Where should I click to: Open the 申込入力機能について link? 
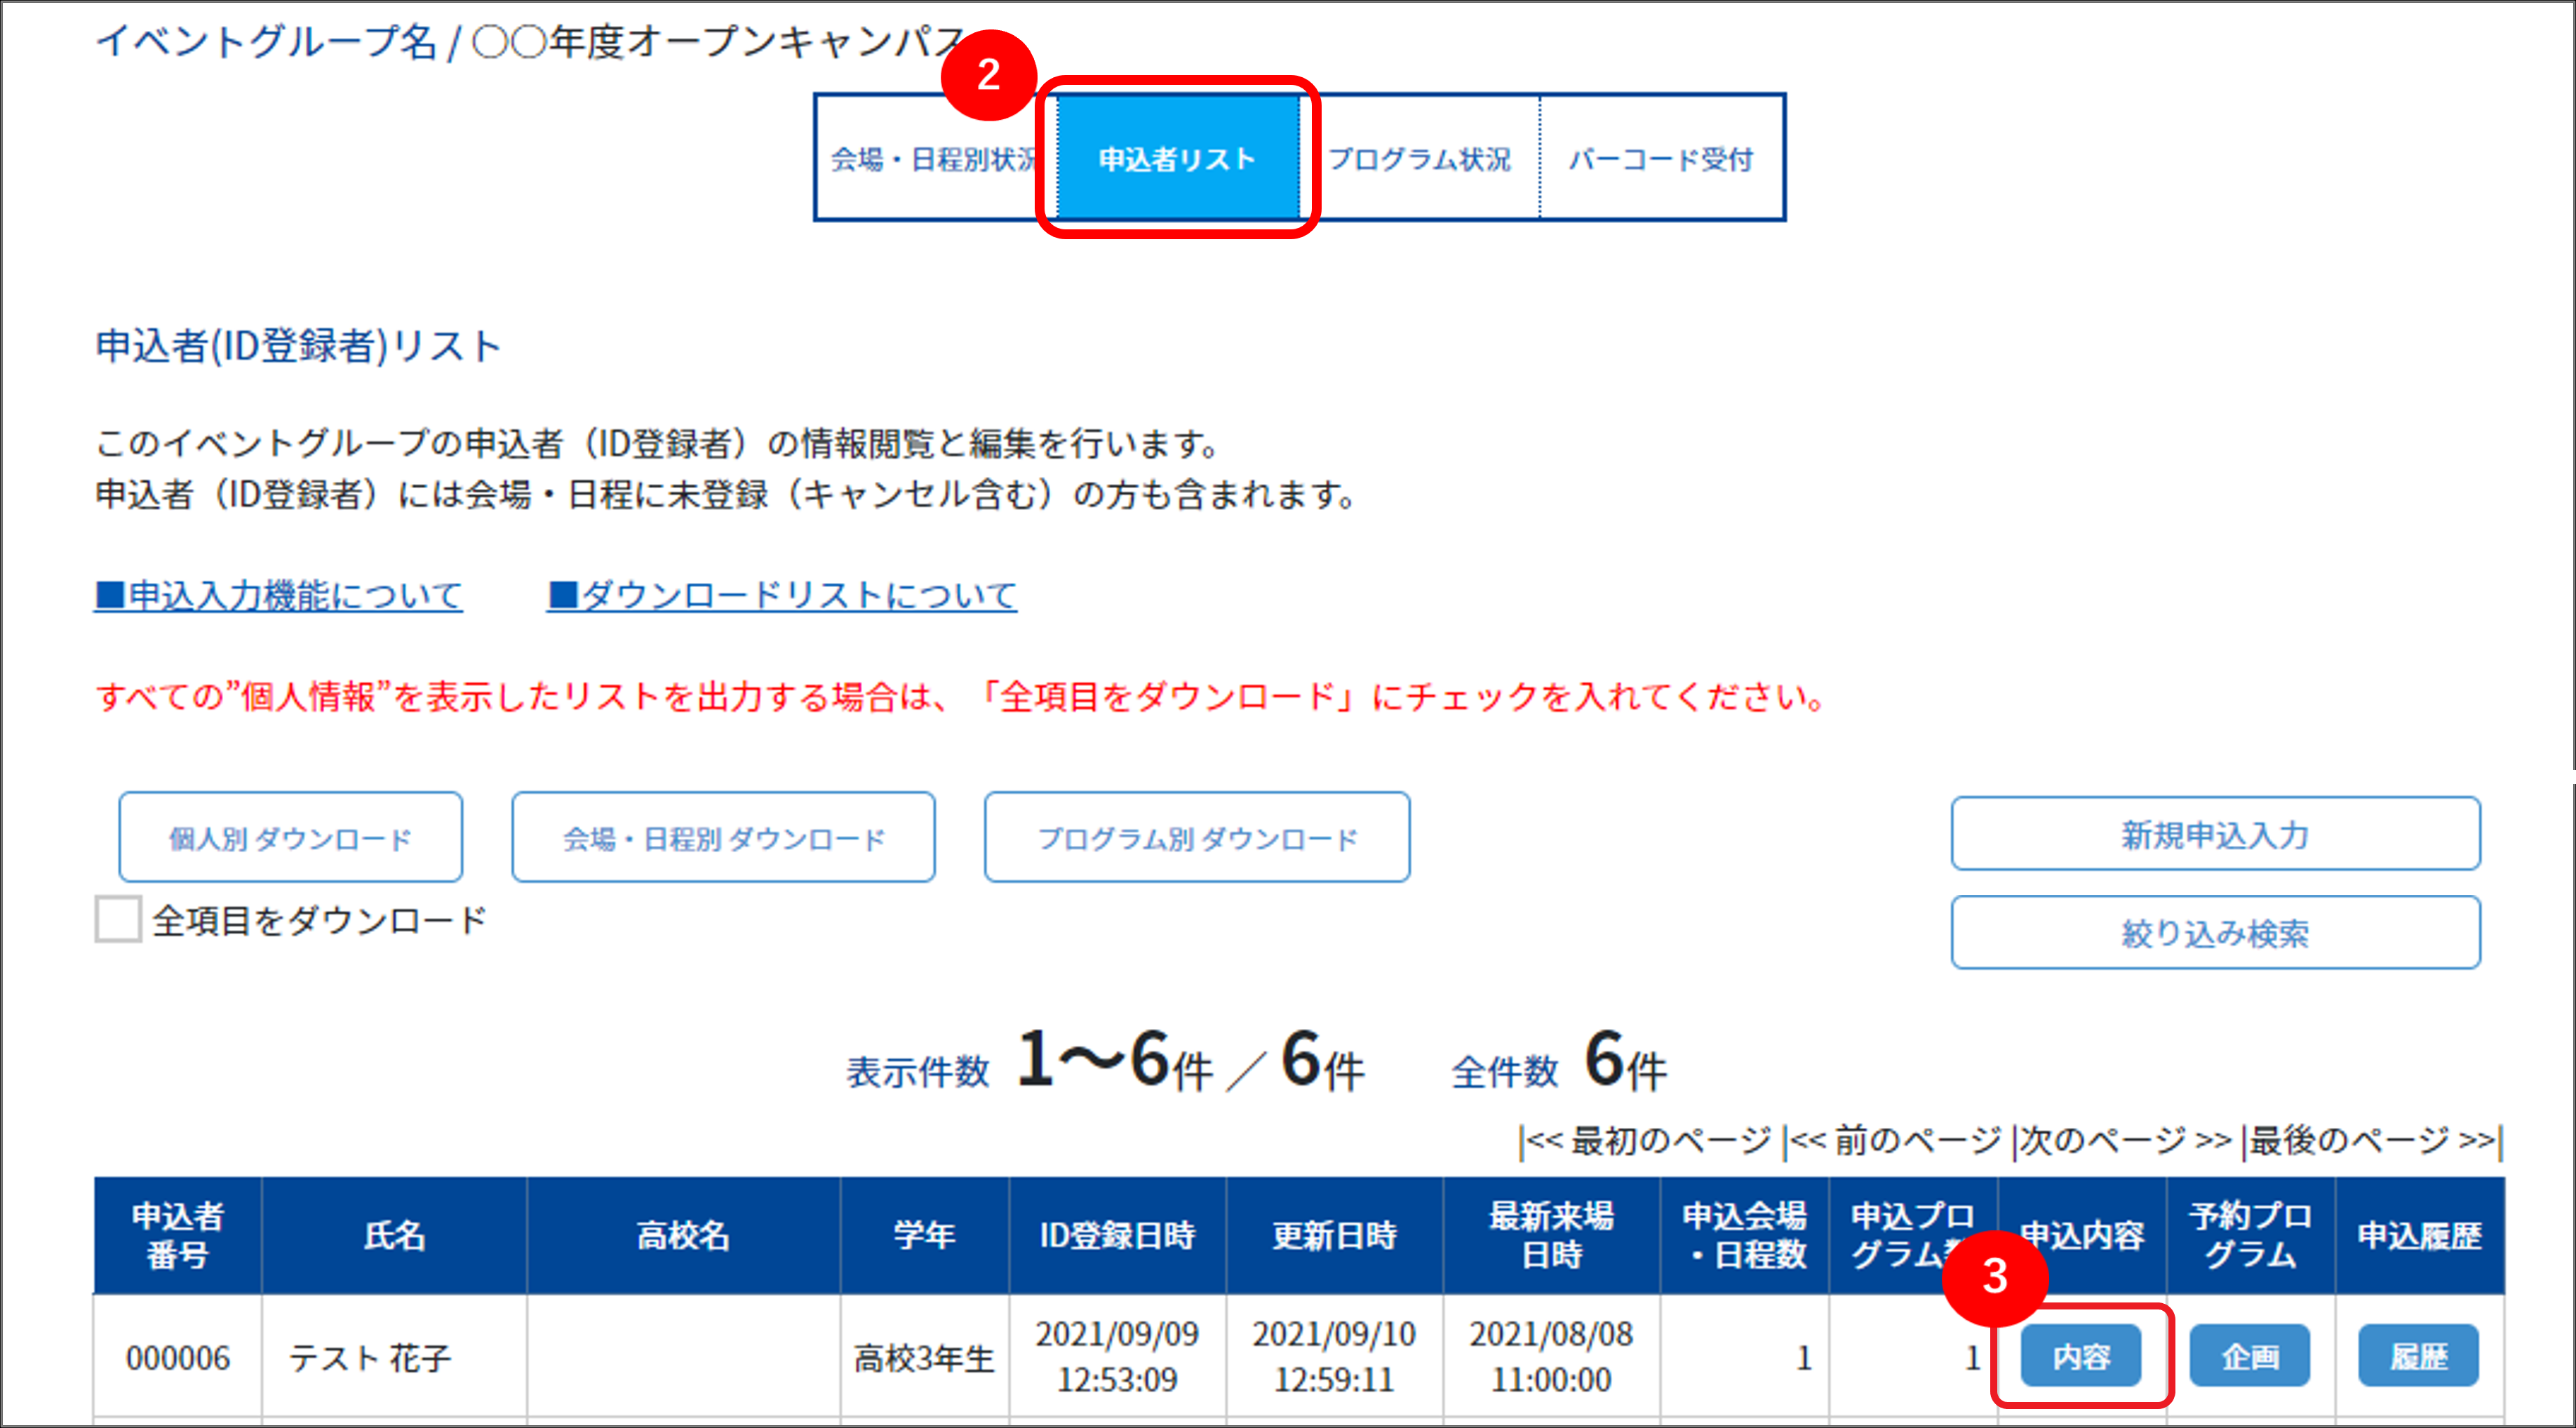click(278, 595)
